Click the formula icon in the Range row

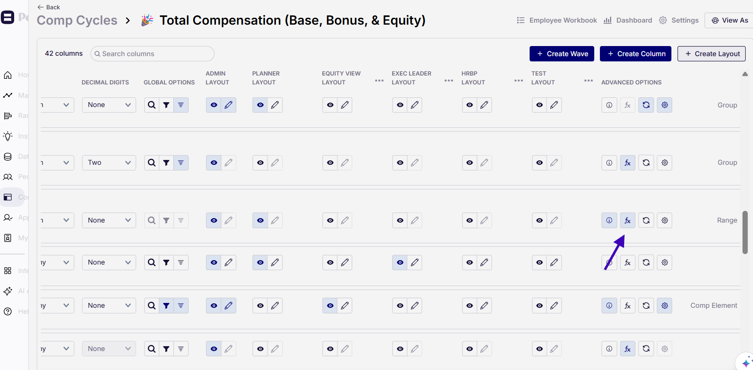(627, 221)
